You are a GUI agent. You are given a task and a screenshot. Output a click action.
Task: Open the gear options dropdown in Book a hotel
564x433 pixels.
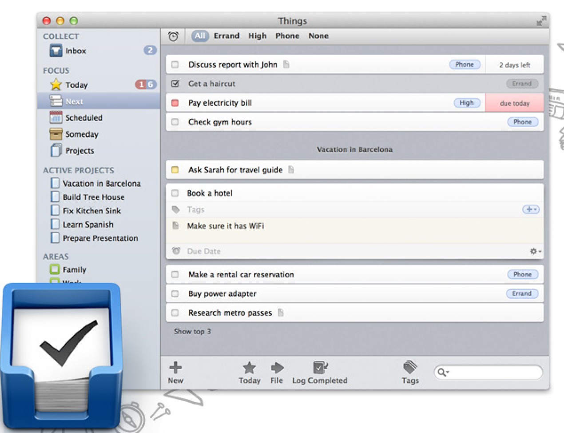pos(536,251)
